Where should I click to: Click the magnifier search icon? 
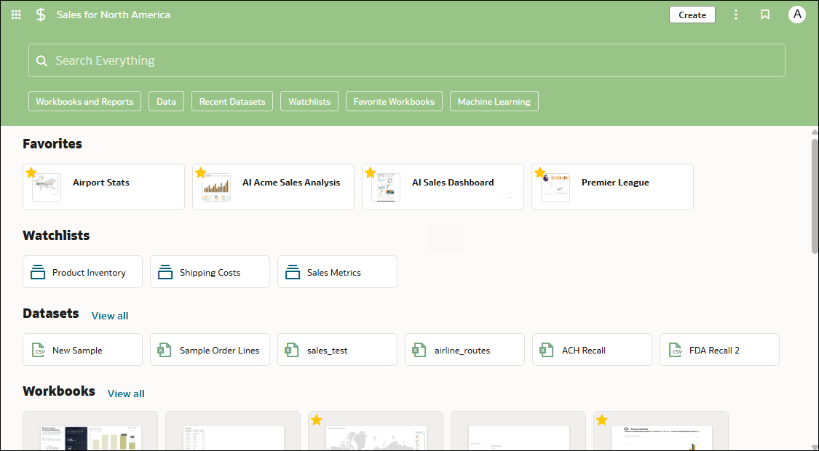coord(42,61)
